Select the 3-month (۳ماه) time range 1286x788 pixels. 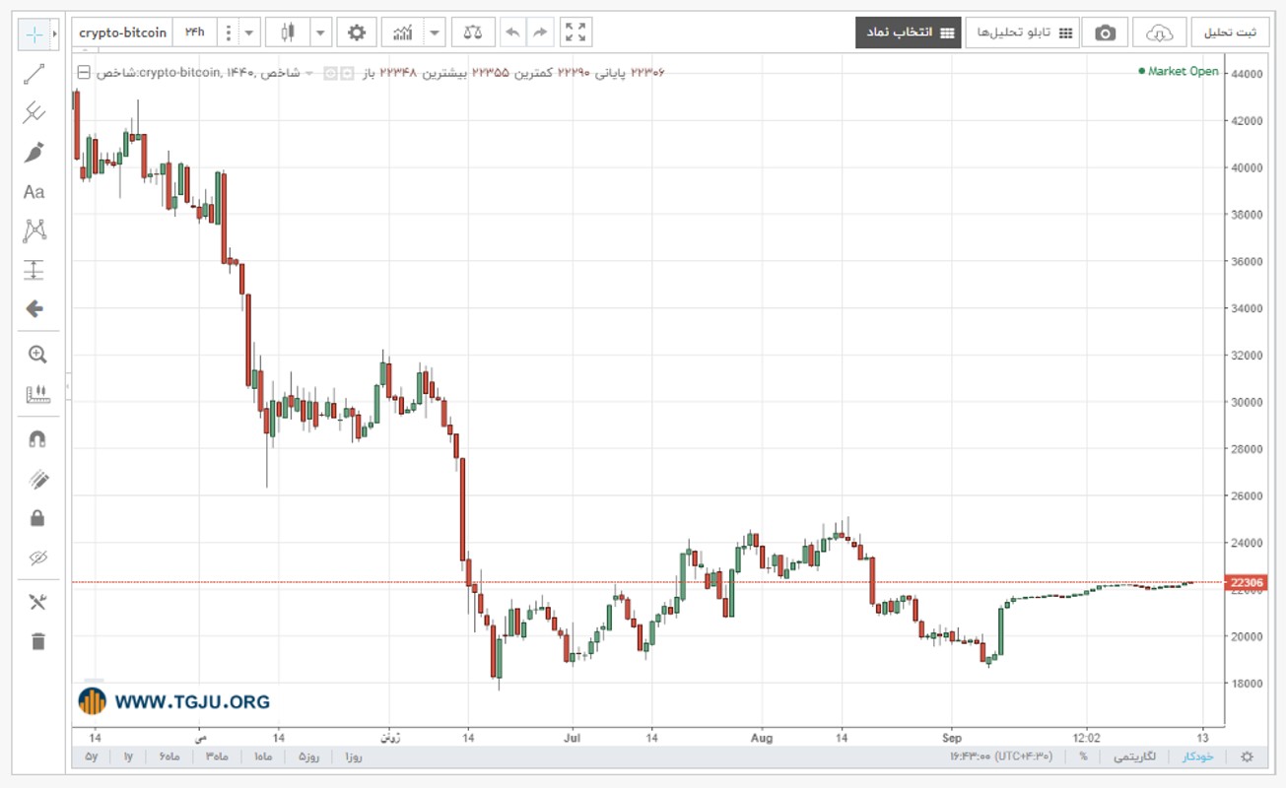click(216, 756)
